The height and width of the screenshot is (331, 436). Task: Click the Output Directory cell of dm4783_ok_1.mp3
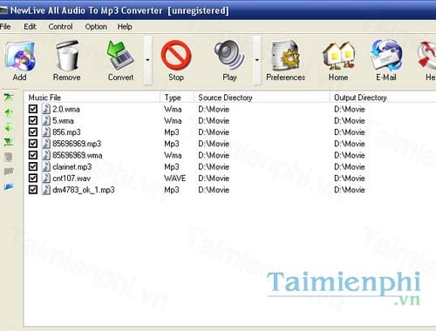[x=350, y=190]
